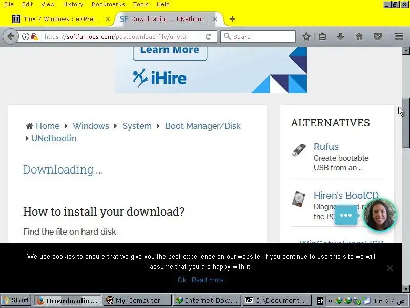Dismiss the cookie notice with X icon
This screenshot has width=410, height=308.
tap(389, 268)
